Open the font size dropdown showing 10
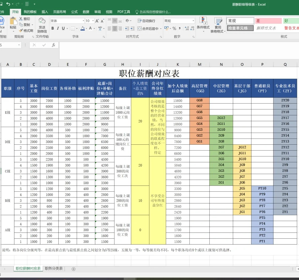The height and width of the screenshot is (280, 299). click(x=93, y=21)
